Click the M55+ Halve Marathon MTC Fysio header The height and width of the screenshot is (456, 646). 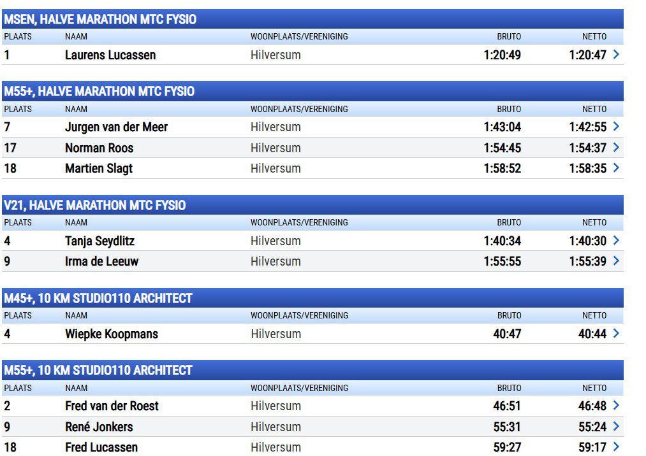coord(99,91)
